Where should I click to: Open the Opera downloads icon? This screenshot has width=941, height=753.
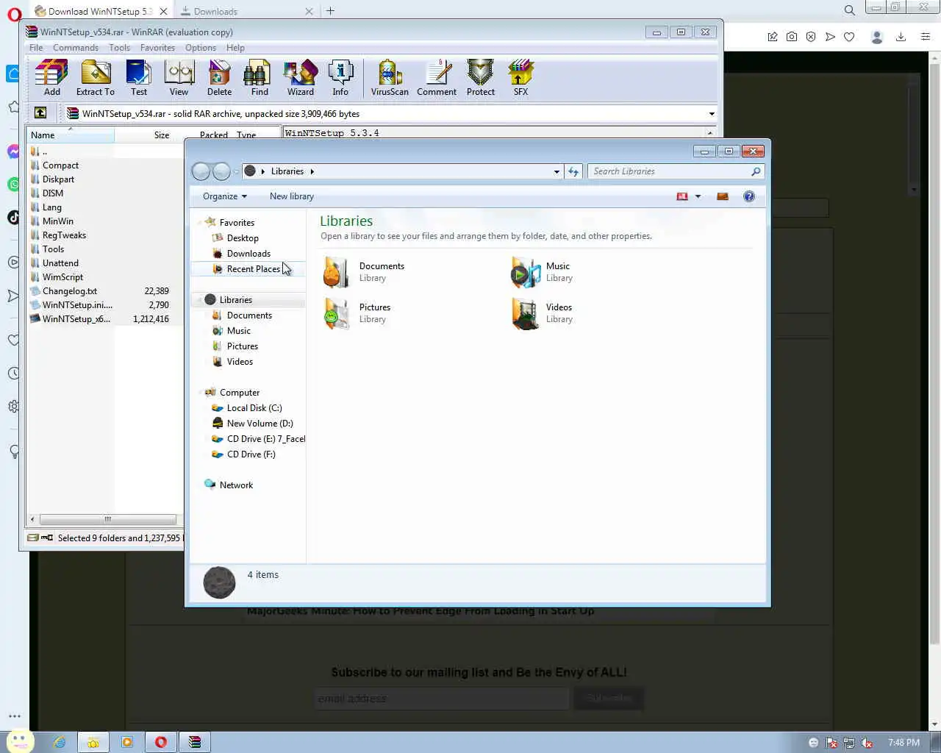coord(901,37)
